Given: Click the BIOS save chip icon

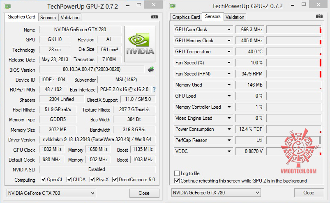Looking at the screenshot, I should (151, 69).
